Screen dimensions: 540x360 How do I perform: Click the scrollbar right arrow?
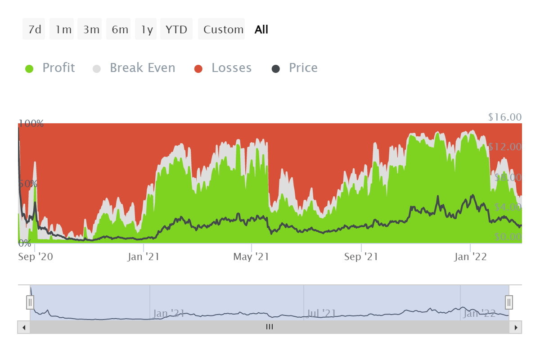tap(516, 327)
